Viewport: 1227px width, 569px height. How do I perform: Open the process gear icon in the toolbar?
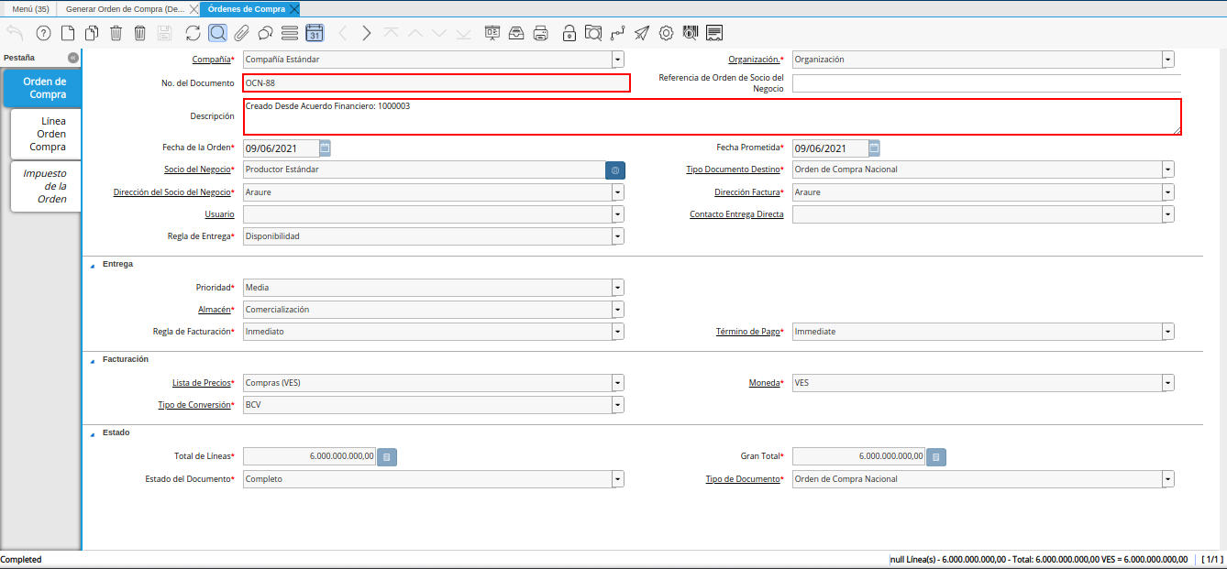[666, 33]
